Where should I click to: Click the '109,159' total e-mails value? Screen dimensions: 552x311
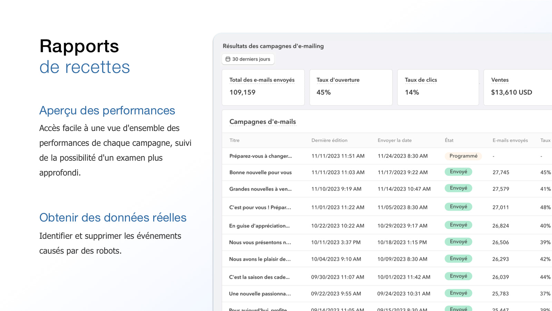243,92
